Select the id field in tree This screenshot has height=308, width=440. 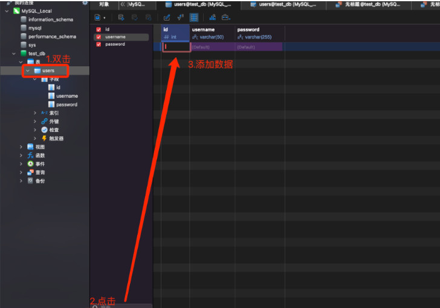(58, 87)
